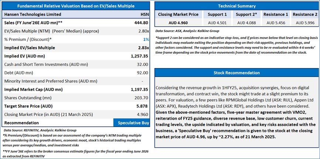Click the implied multiple value '2.83x'
The height and width of the screenshot is (159, 320).
click(x=144, y=48)
